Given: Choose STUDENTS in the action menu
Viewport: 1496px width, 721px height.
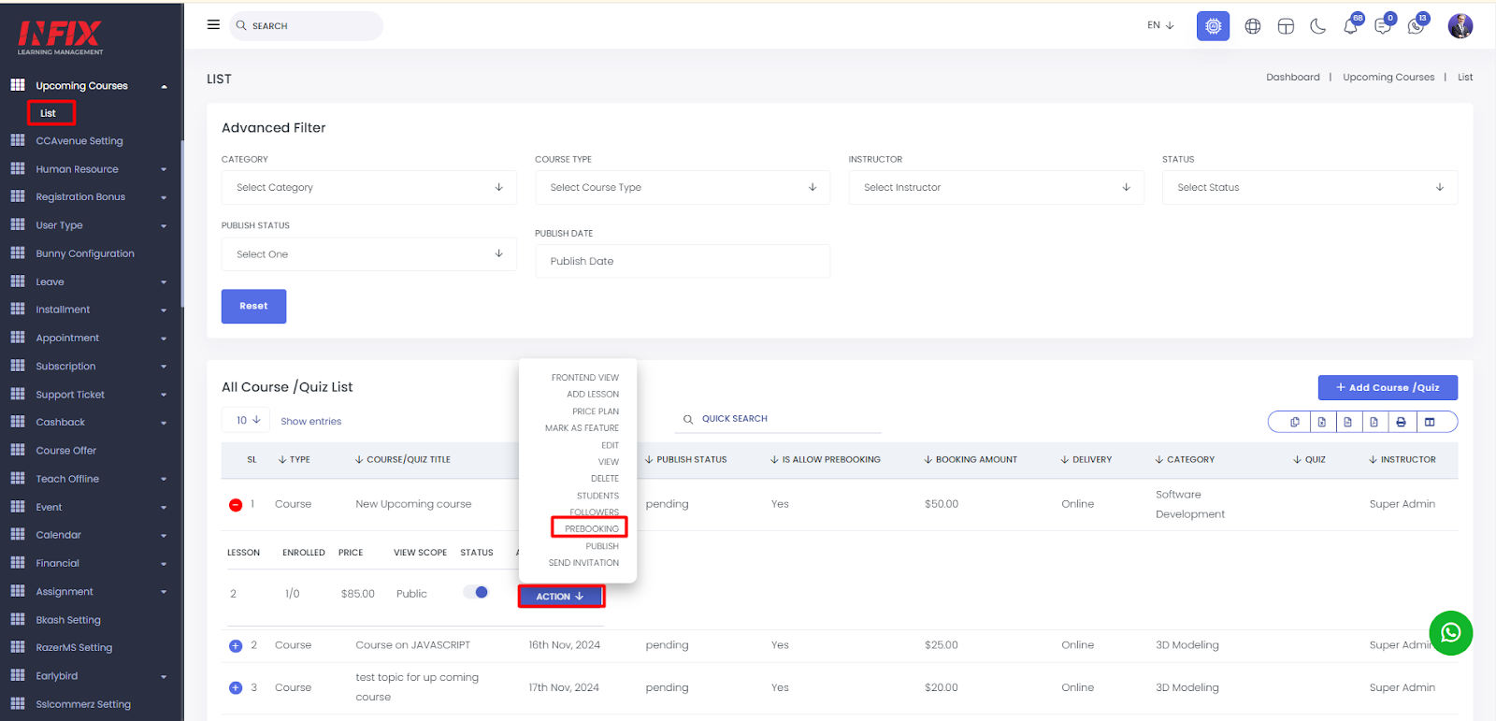Looking at the screenshot, I should coord(597,496).
